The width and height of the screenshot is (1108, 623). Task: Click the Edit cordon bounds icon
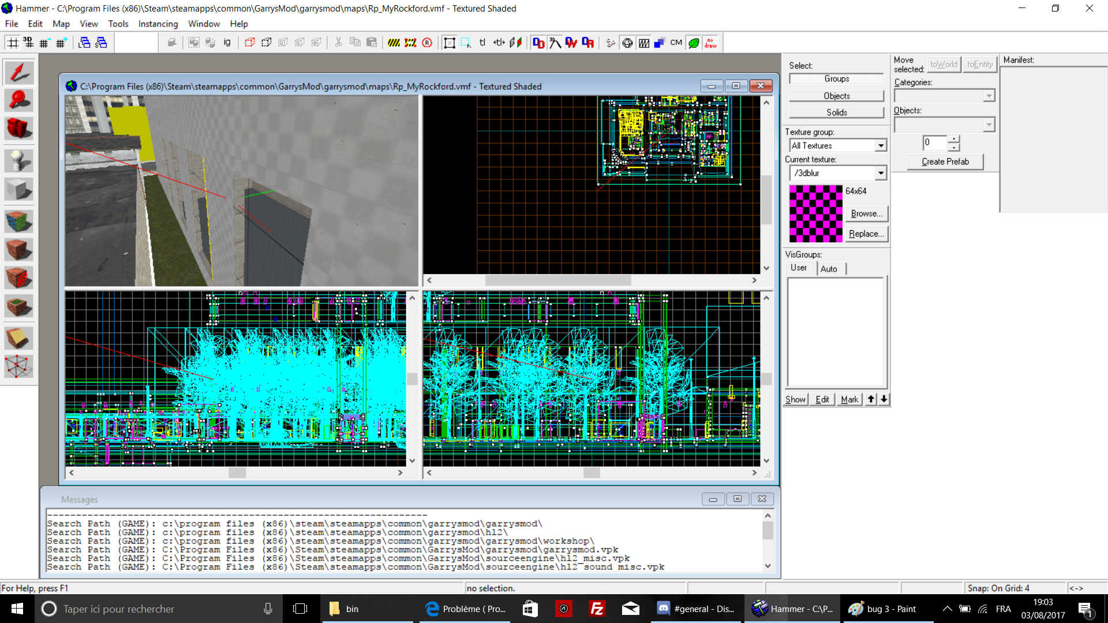410,43
